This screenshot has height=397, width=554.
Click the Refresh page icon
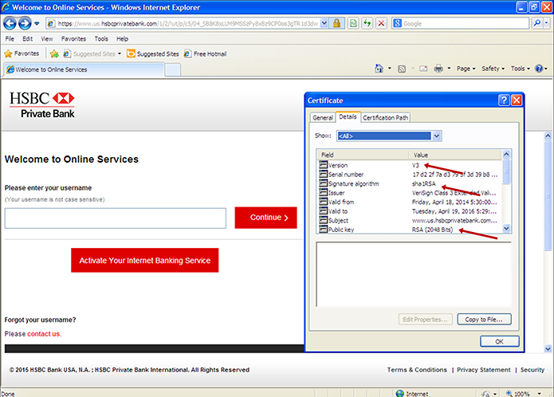coord(367,23)
